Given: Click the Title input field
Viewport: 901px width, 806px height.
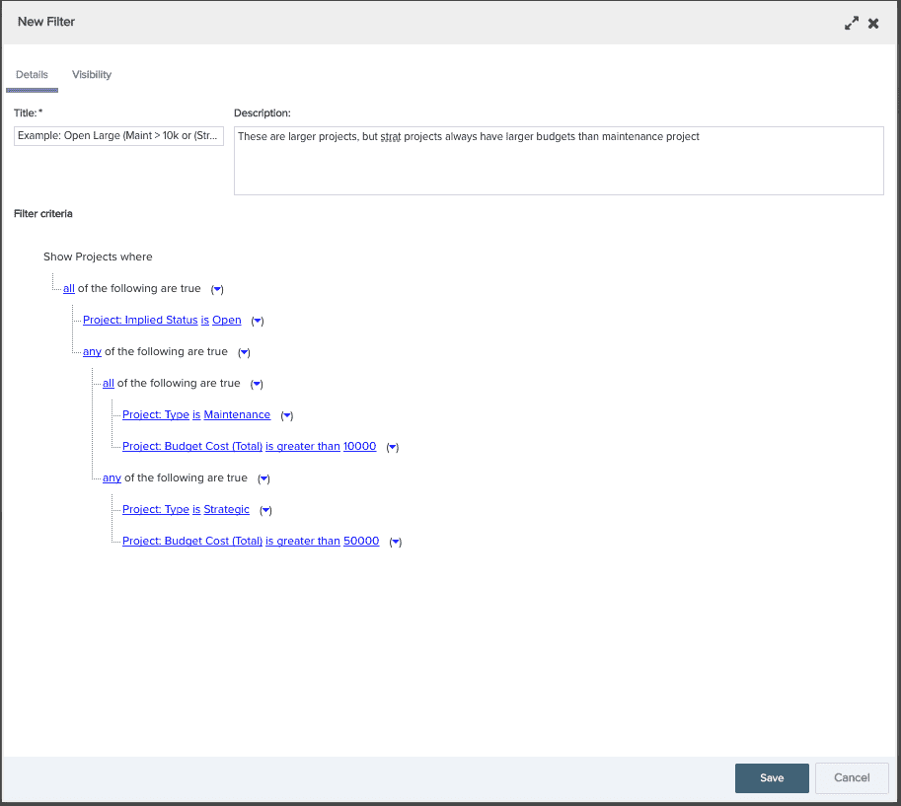Looking at the screenshot, I should [119, 136].
